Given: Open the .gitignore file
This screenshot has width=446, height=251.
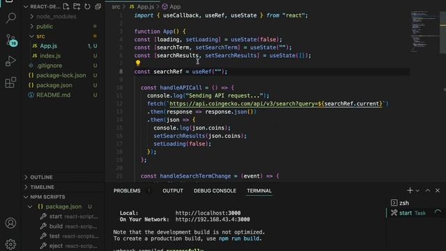Looking at the screenshot, I should [x=49, y=66].
